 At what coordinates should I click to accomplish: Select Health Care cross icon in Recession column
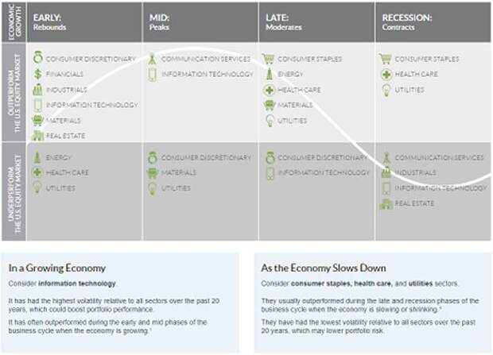tap(386, 75)
